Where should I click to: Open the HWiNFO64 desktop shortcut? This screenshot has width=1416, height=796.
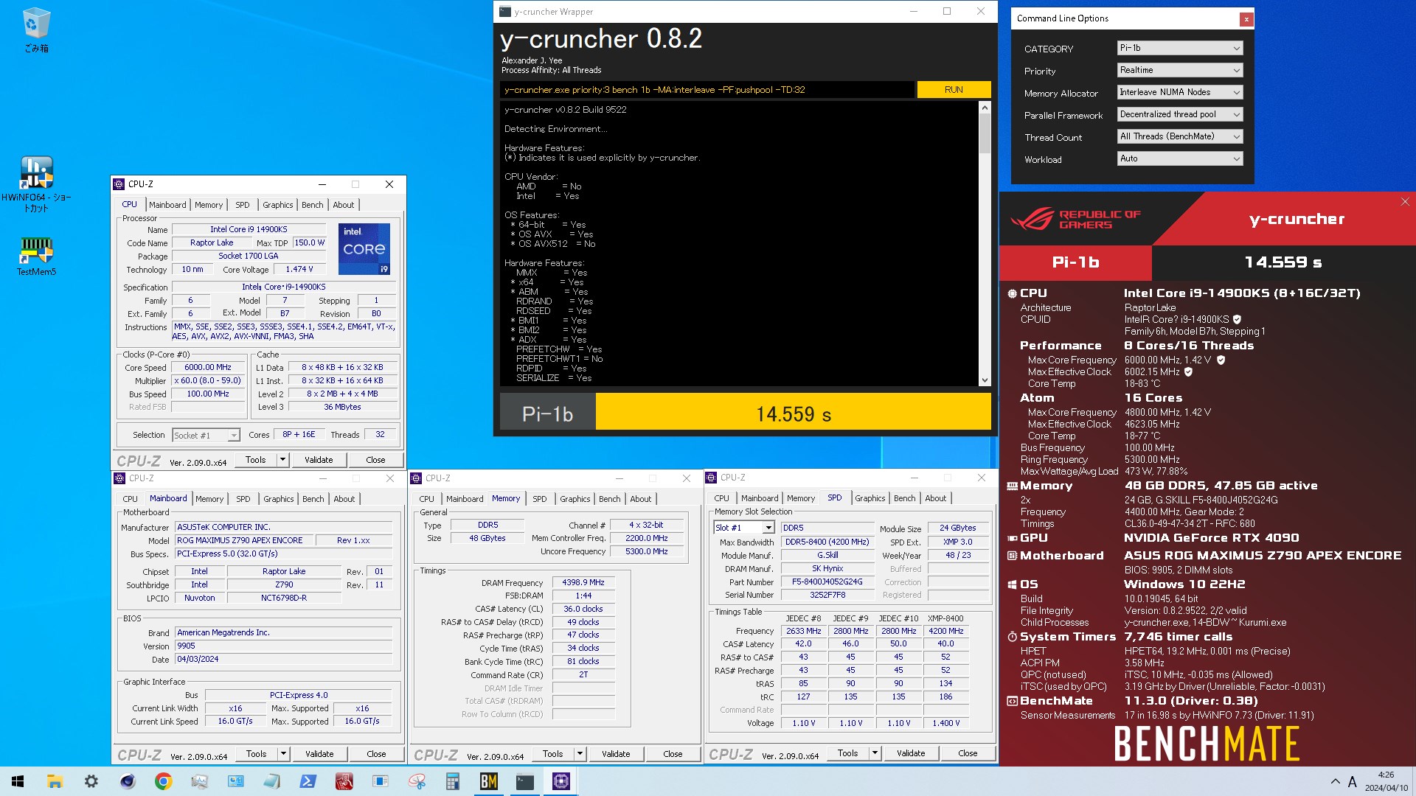pyautogui.click(x=36, y=184)
